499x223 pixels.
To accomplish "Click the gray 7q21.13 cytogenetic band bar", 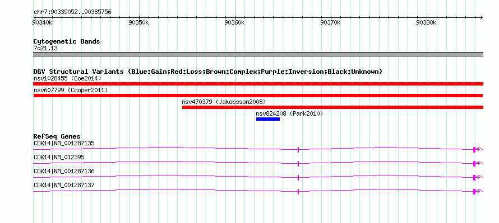I will point(258,54).
